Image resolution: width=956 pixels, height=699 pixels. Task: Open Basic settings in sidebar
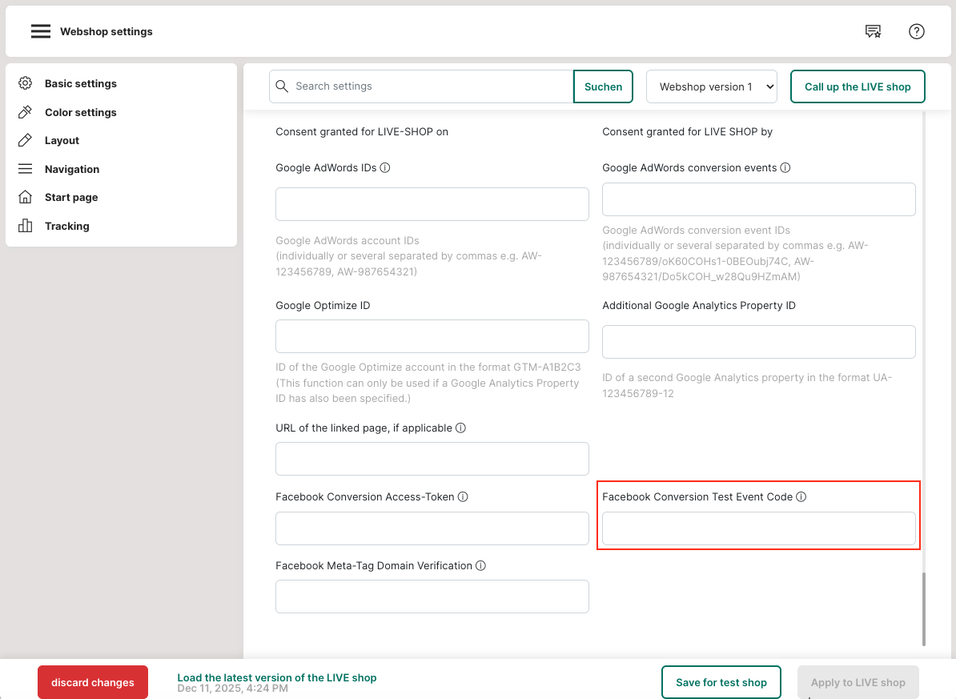click(x=80, y=83)
